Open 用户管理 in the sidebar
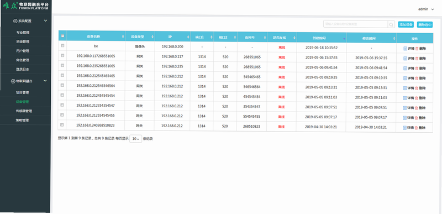This screenshot has width=442, height=214. (23, 51)
